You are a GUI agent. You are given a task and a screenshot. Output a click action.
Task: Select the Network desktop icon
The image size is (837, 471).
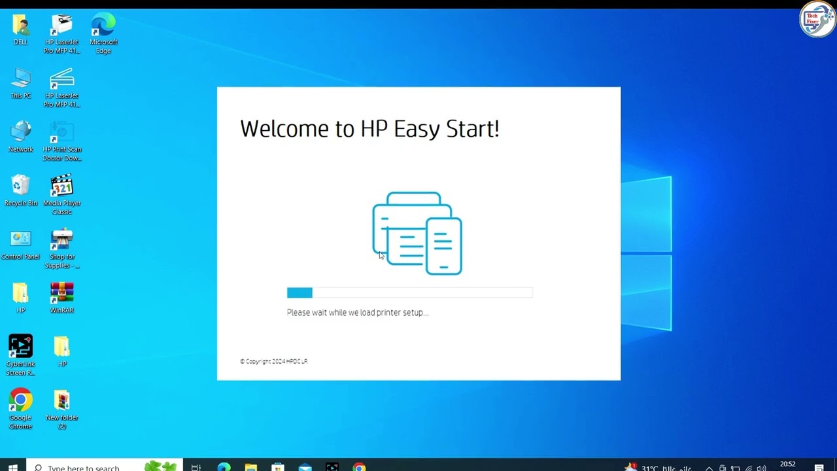tap(21, 137)
